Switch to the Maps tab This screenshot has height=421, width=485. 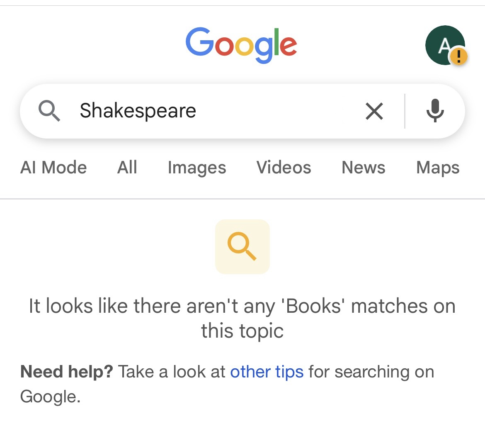click(438, 168)
